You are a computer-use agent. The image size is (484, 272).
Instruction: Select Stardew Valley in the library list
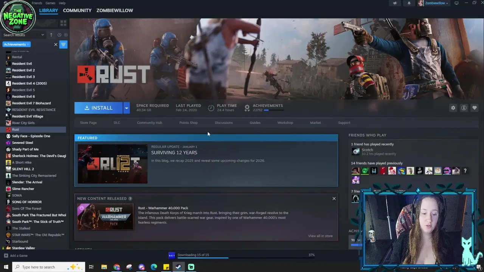click(23, 248)
